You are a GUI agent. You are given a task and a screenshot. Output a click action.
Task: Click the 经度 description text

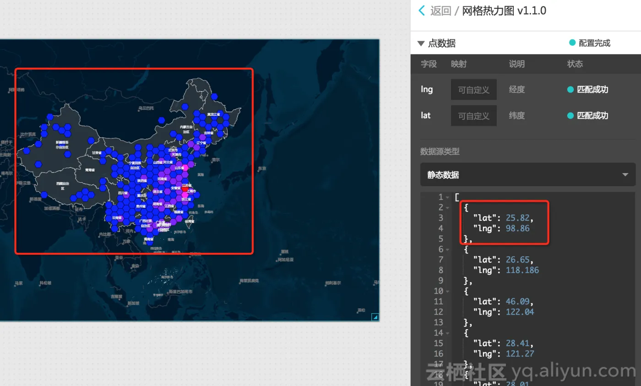pos(517,89)
